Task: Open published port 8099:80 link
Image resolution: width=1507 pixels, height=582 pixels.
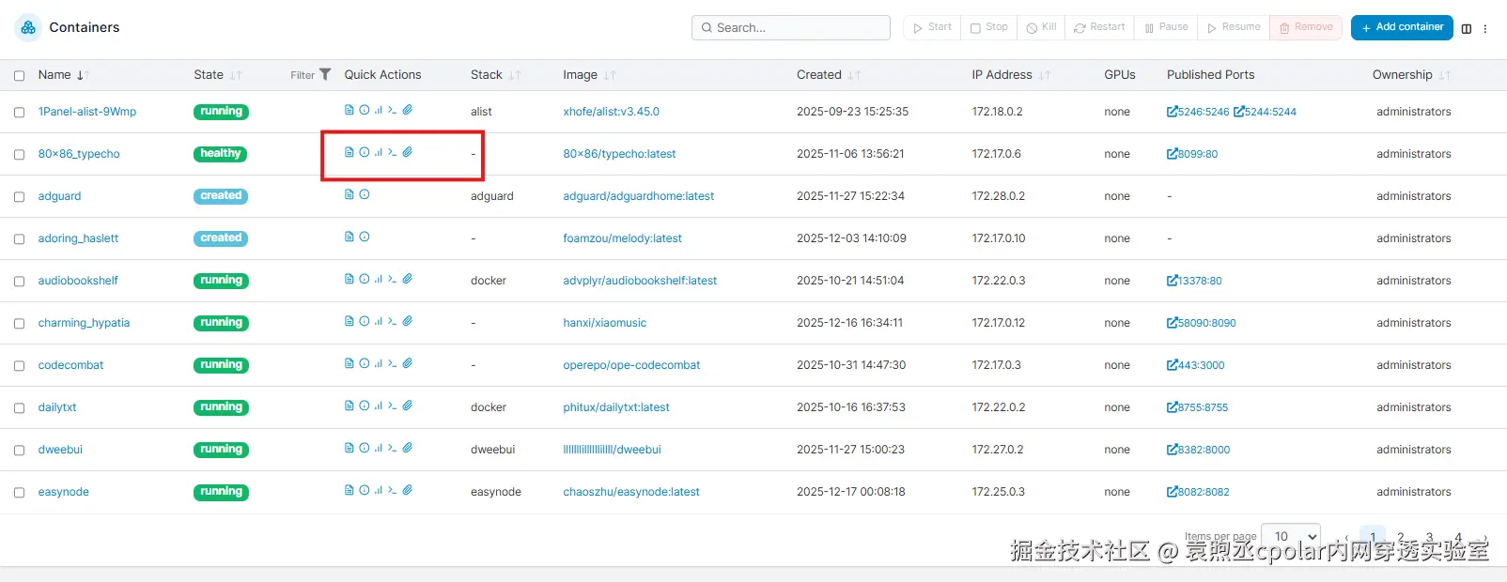Action: click(1192, 154)
